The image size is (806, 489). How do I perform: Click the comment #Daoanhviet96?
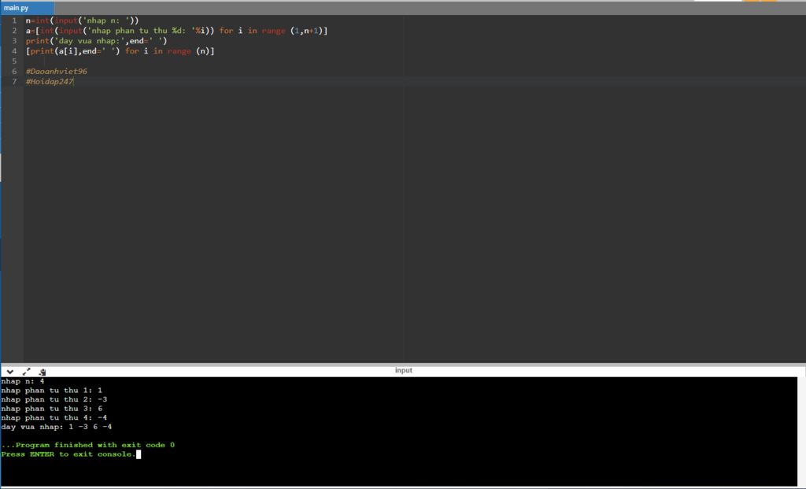pos(57,72)
